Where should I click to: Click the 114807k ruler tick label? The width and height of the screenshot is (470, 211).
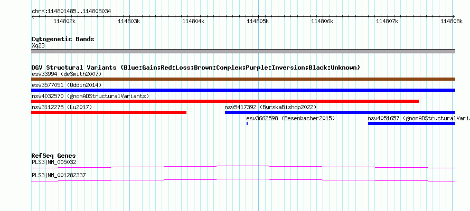[x=387, y=21]
